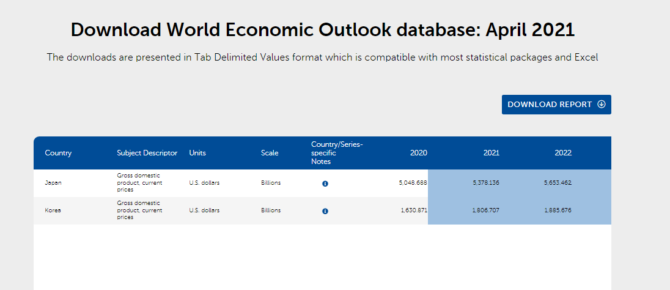Screen dimensions: 670x290
Task: Click the 2020 column header
Action: click(x=418, y=153)
